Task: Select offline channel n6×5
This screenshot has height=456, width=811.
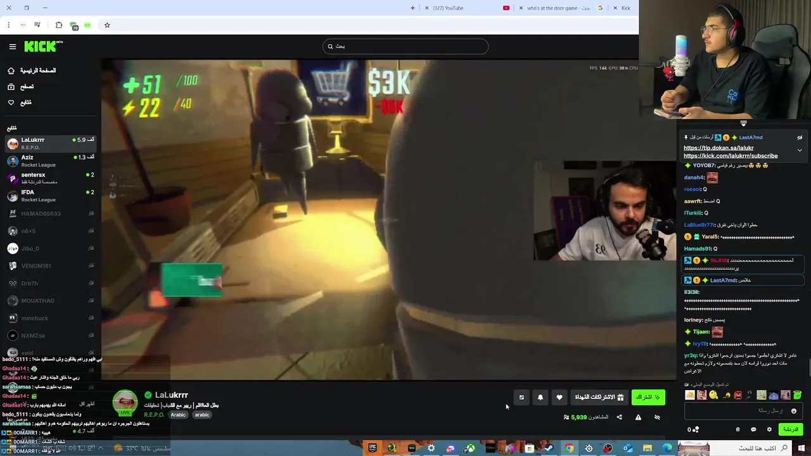Action: tap(51, 231)
